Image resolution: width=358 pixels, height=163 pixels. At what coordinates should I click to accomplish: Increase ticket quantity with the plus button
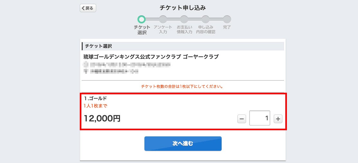278,119
